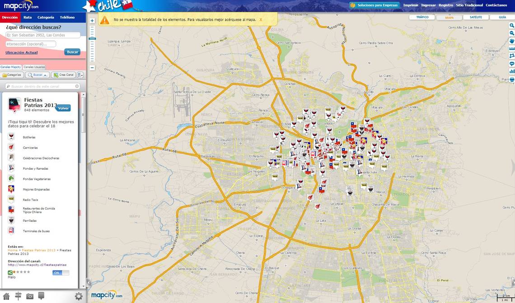This screenshot has height=303, width=515.
Task: Click the zoom level slider handle
Action: 92,39
